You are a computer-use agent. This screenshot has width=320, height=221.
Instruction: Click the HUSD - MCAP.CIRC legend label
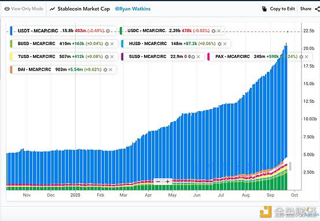tap(148, 43)
